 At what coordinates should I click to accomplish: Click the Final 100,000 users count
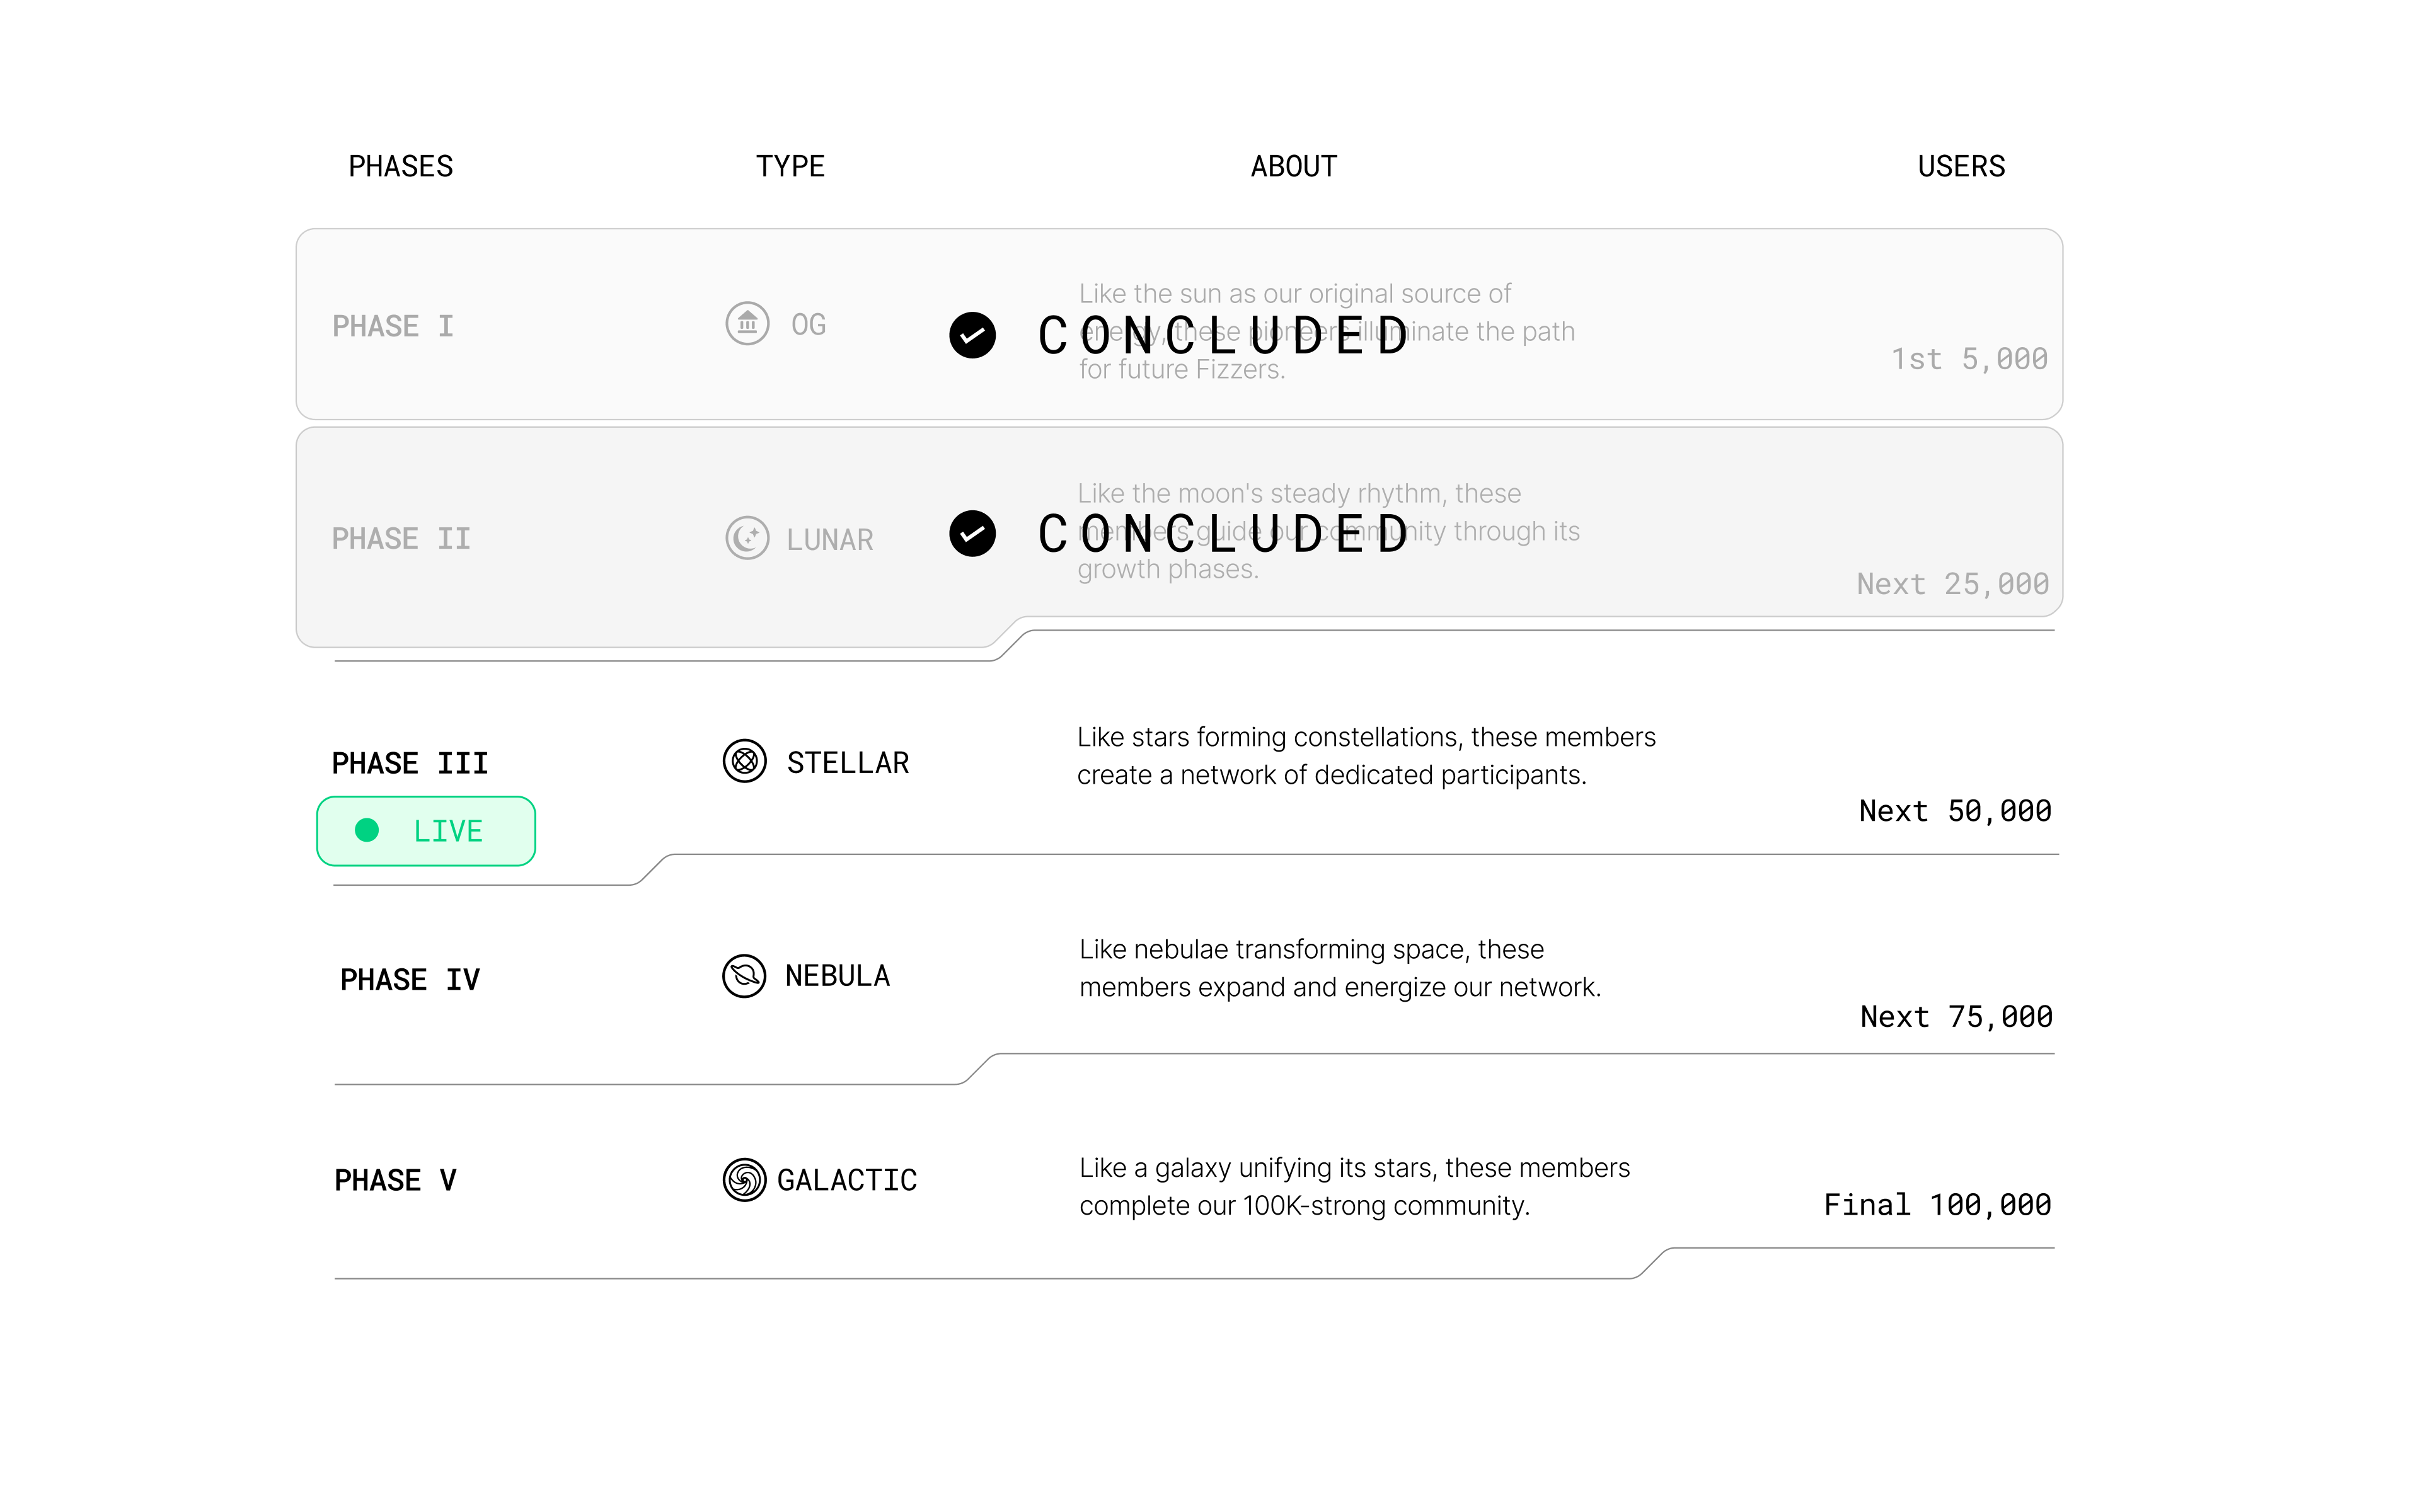click(1938, 1205)
